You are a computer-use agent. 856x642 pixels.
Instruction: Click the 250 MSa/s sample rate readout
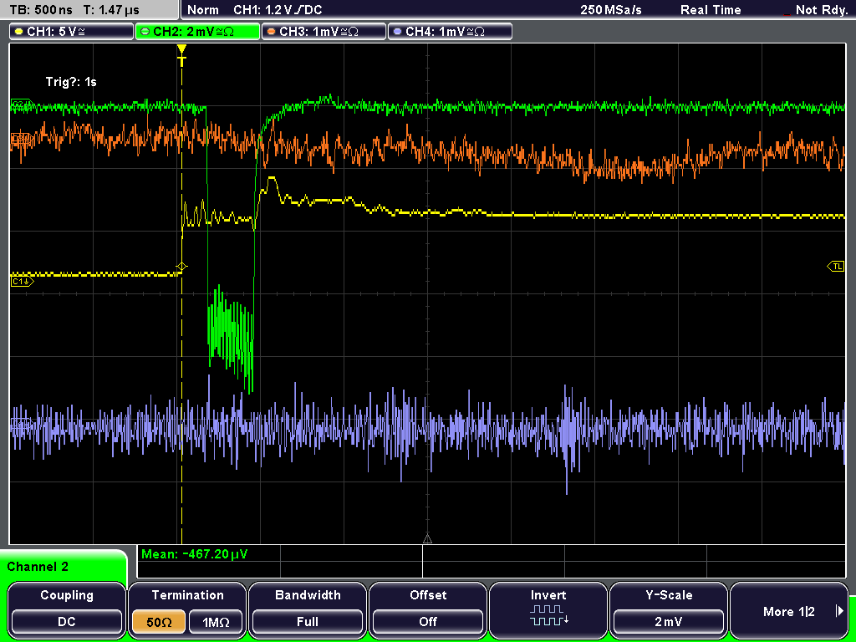[x=611, y=10]
